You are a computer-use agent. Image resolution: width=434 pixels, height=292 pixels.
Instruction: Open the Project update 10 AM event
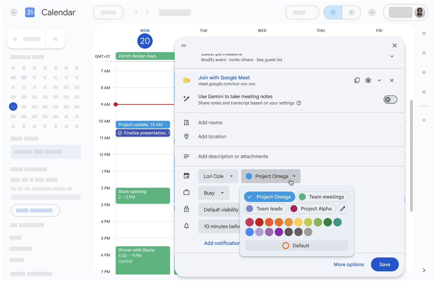point(143,124)
